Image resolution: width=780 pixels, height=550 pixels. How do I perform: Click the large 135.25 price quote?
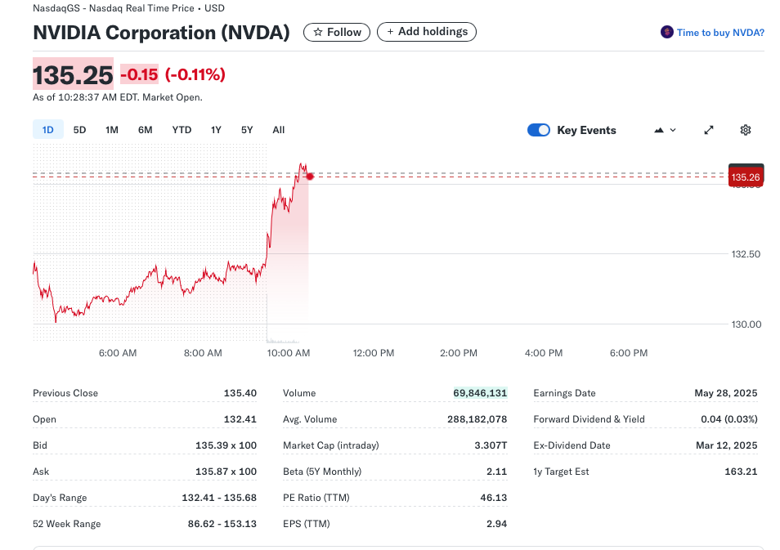(x=73, y=75)
